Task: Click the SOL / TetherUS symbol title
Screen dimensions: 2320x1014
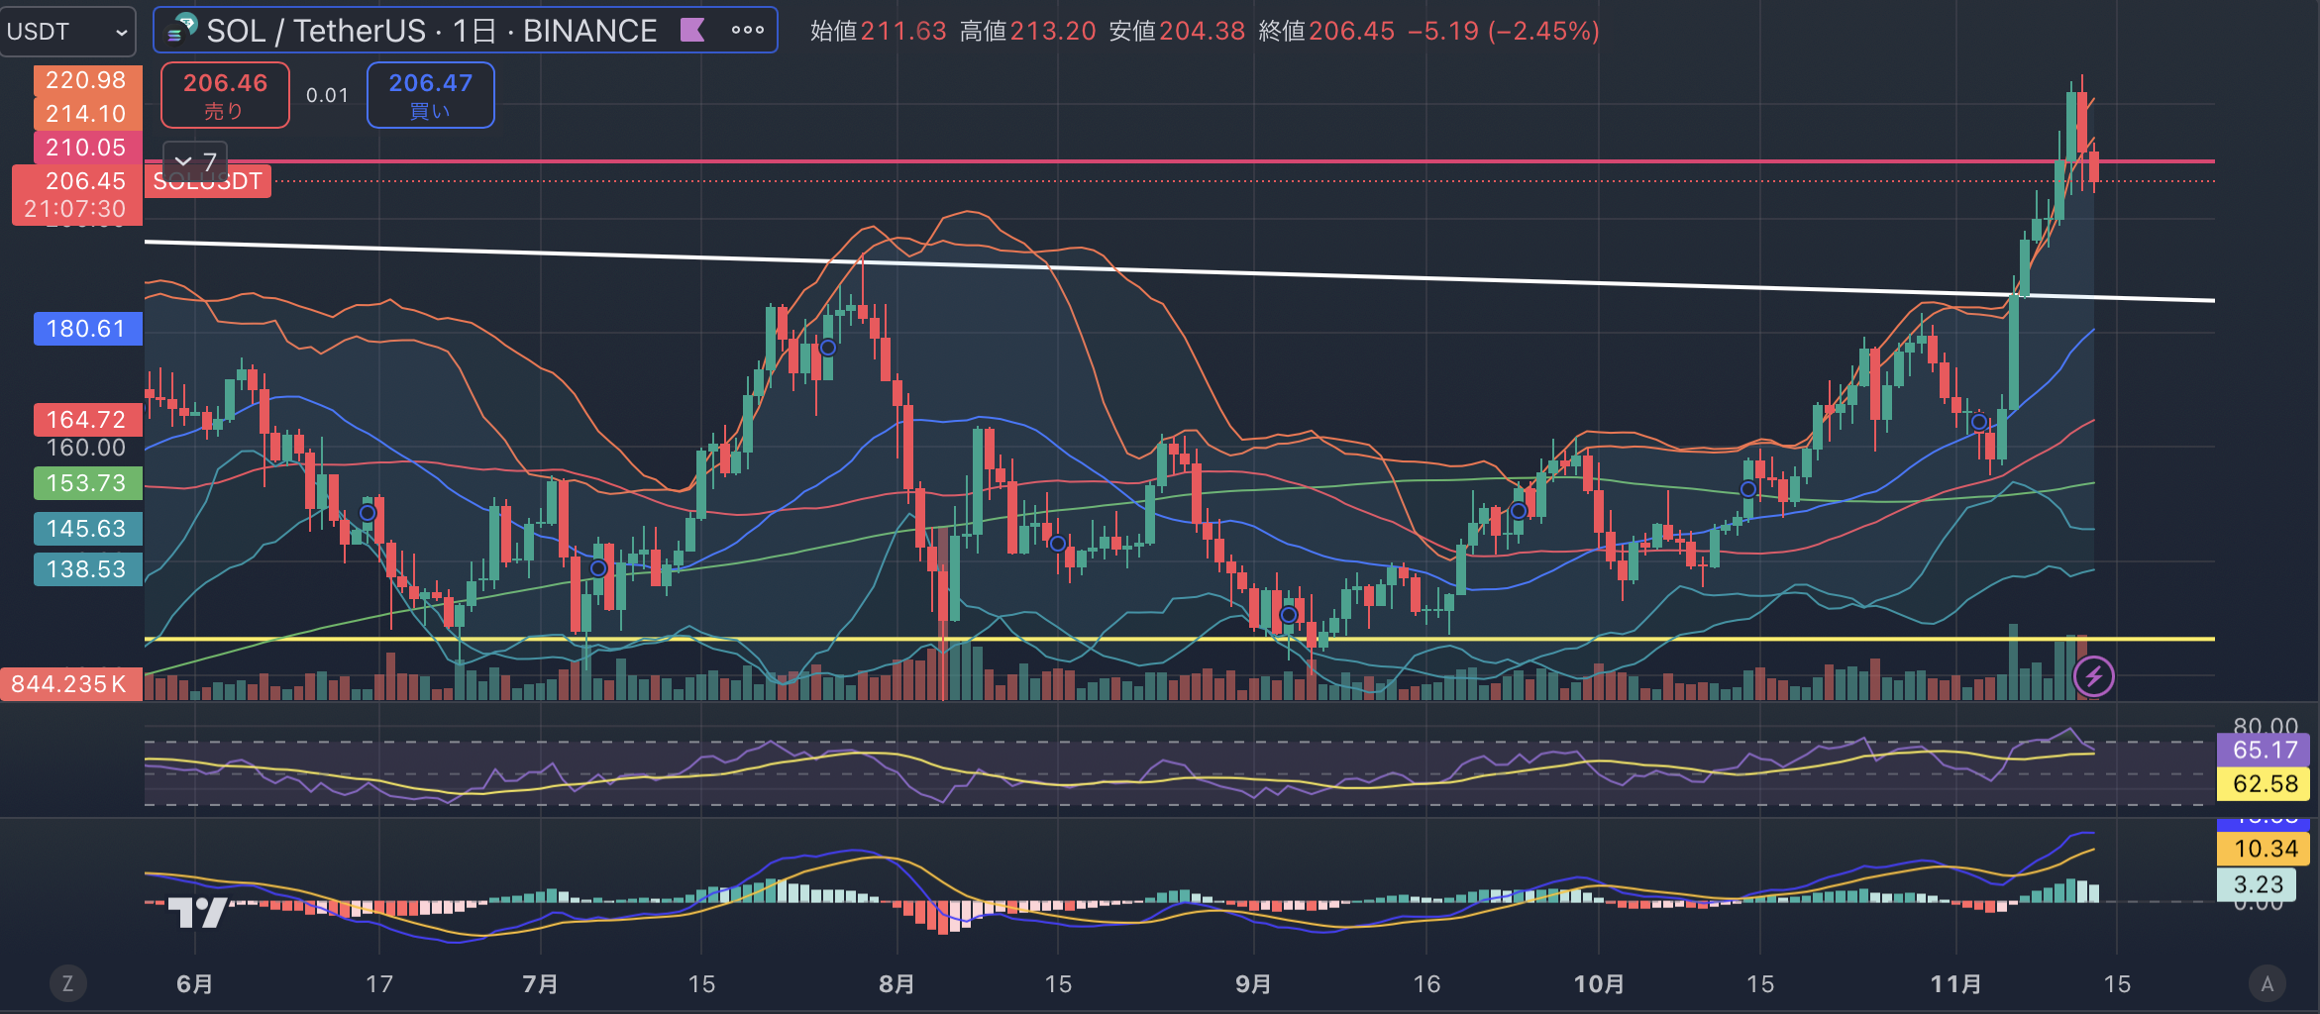Action: [431, 31]
